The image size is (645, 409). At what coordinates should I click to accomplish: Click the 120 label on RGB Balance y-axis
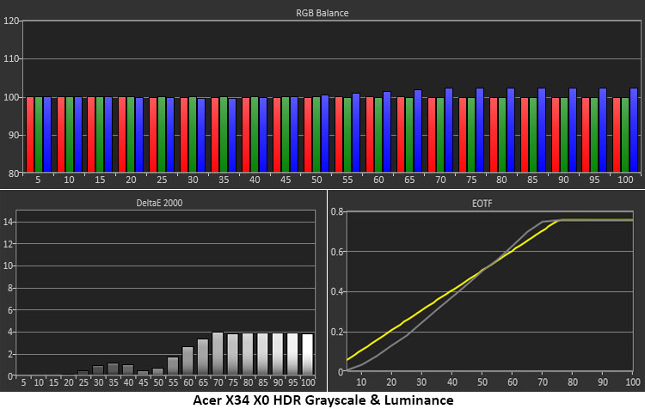pos(11,21)
